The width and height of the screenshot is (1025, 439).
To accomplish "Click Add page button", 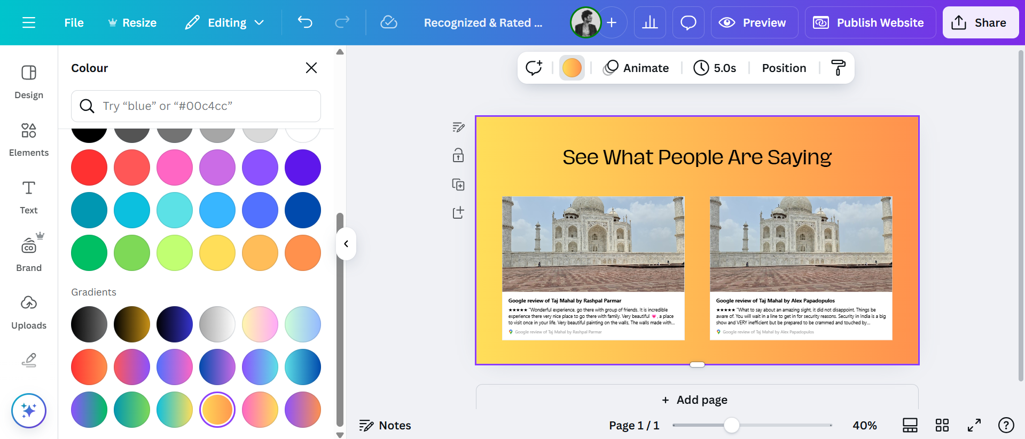I will tap(697, 399).
